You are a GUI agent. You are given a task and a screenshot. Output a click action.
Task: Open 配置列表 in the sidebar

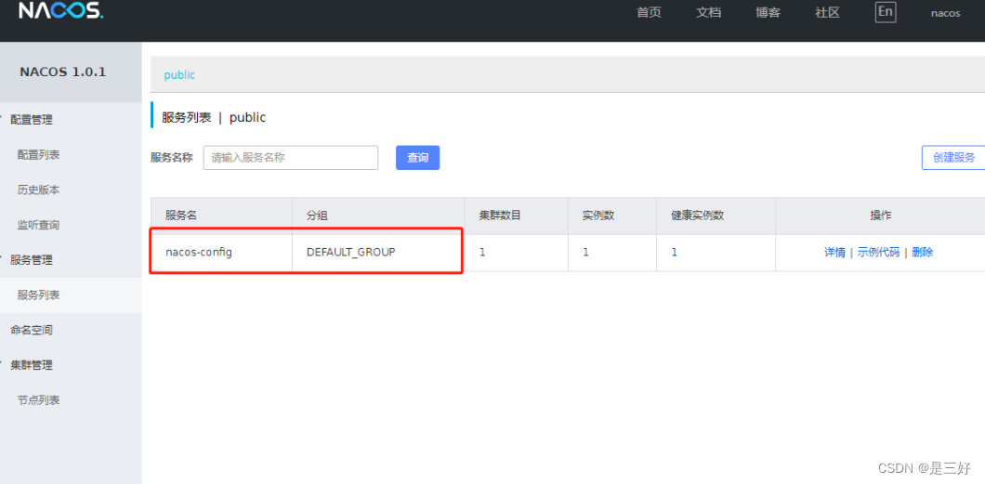tap(38, 155)
